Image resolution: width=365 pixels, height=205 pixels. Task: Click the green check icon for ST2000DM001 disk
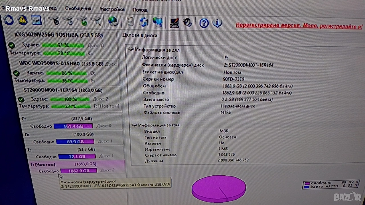[21, 99]
